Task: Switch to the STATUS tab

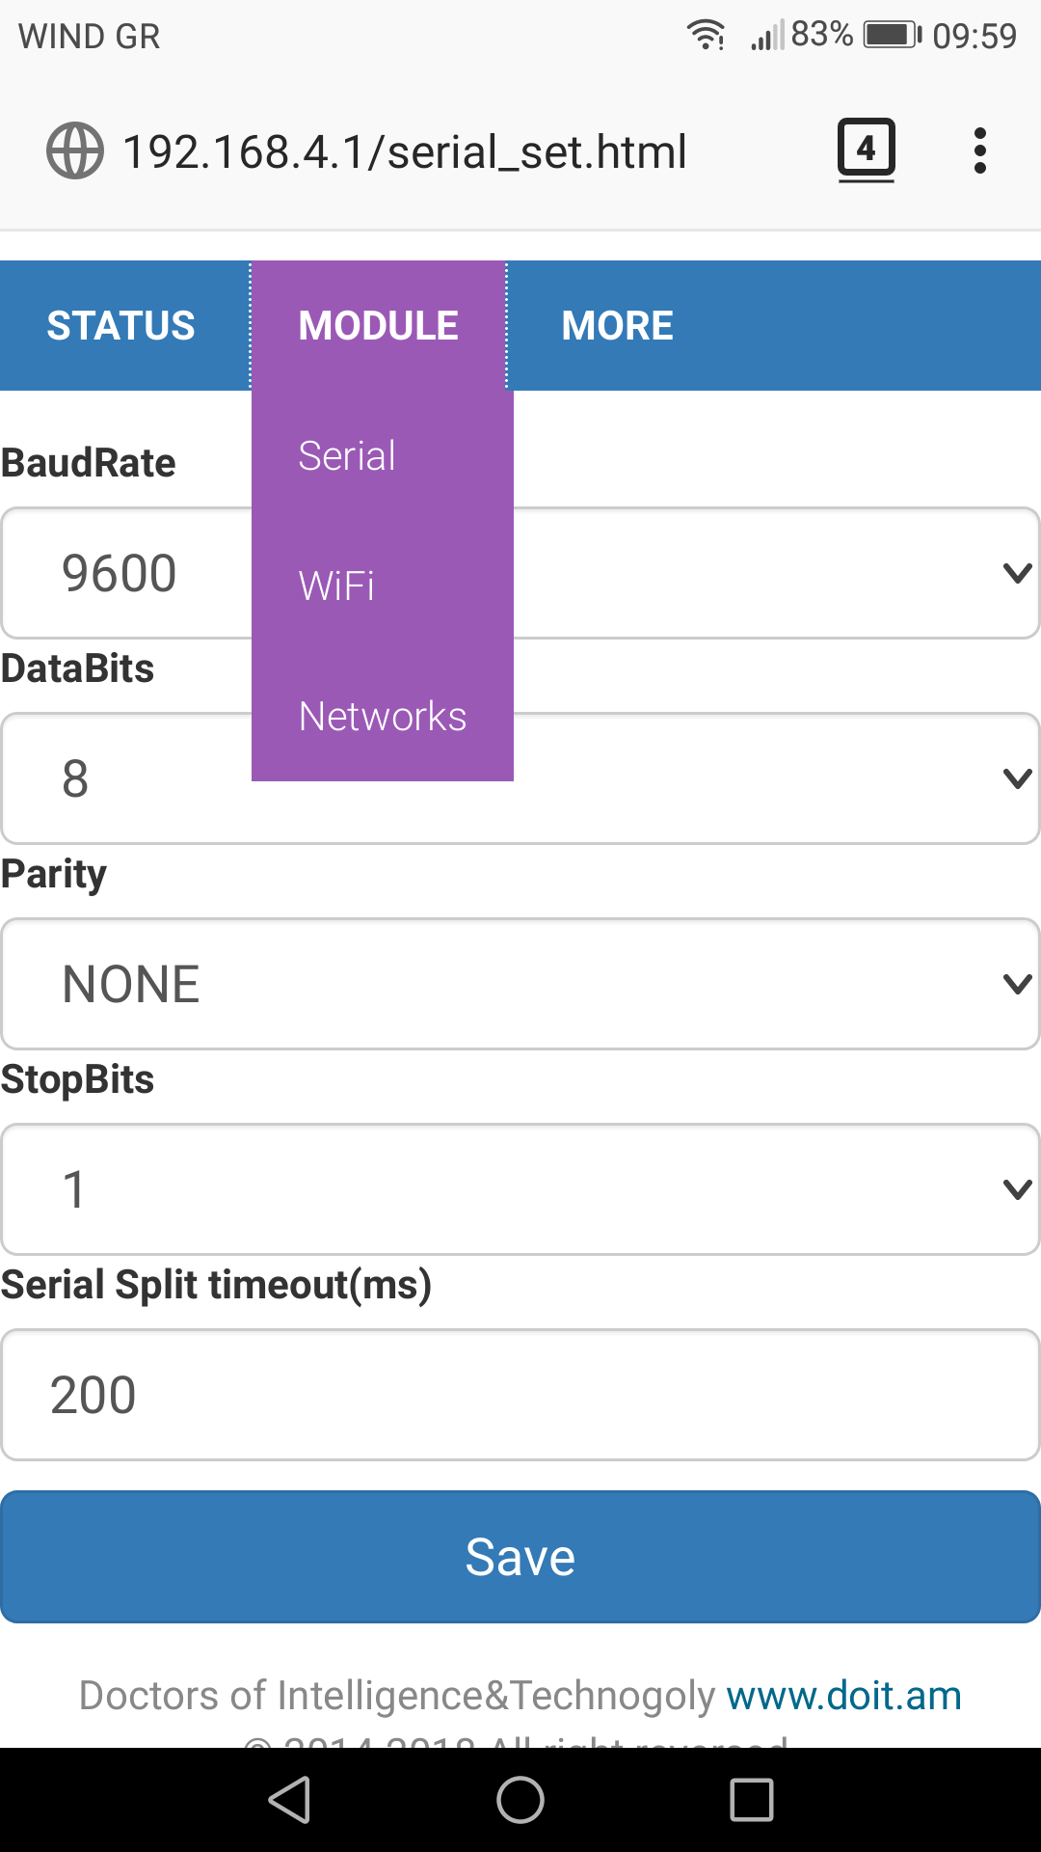Action: point(121,326)
